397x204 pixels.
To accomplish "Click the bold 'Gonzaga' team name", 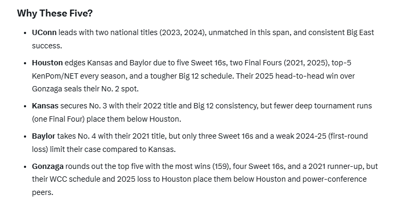I will [x=47, y=166].
